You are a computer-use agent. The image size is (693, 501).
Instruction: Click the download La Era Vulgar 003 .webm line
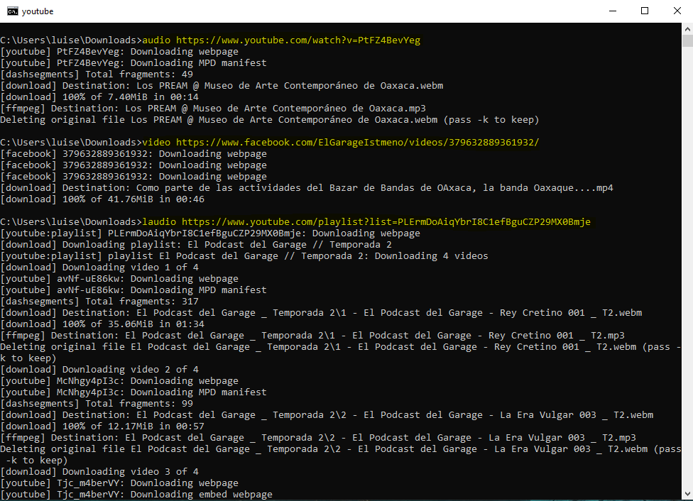coord(327,415)
